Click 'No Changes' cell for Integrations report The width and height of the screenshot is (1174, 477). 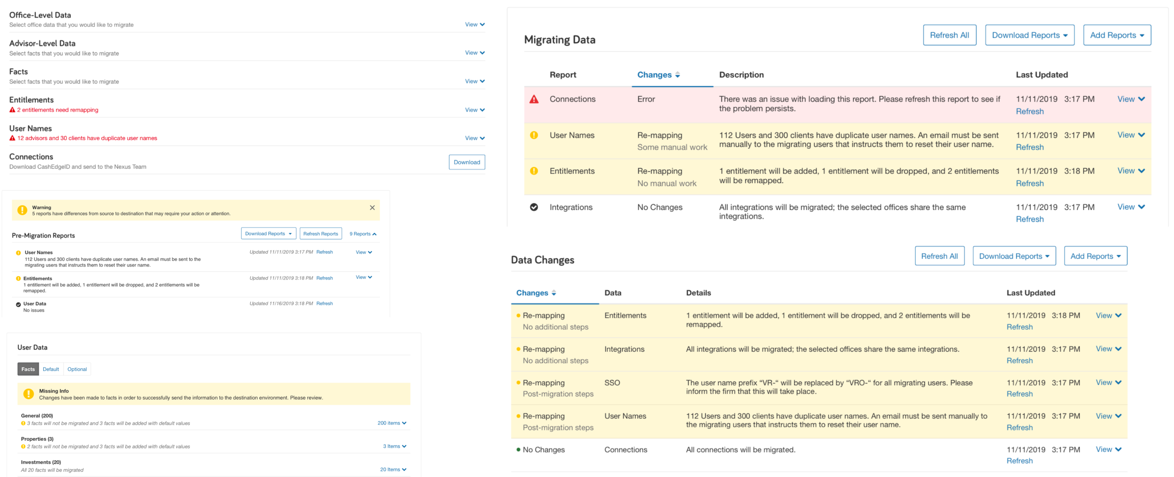660,207
